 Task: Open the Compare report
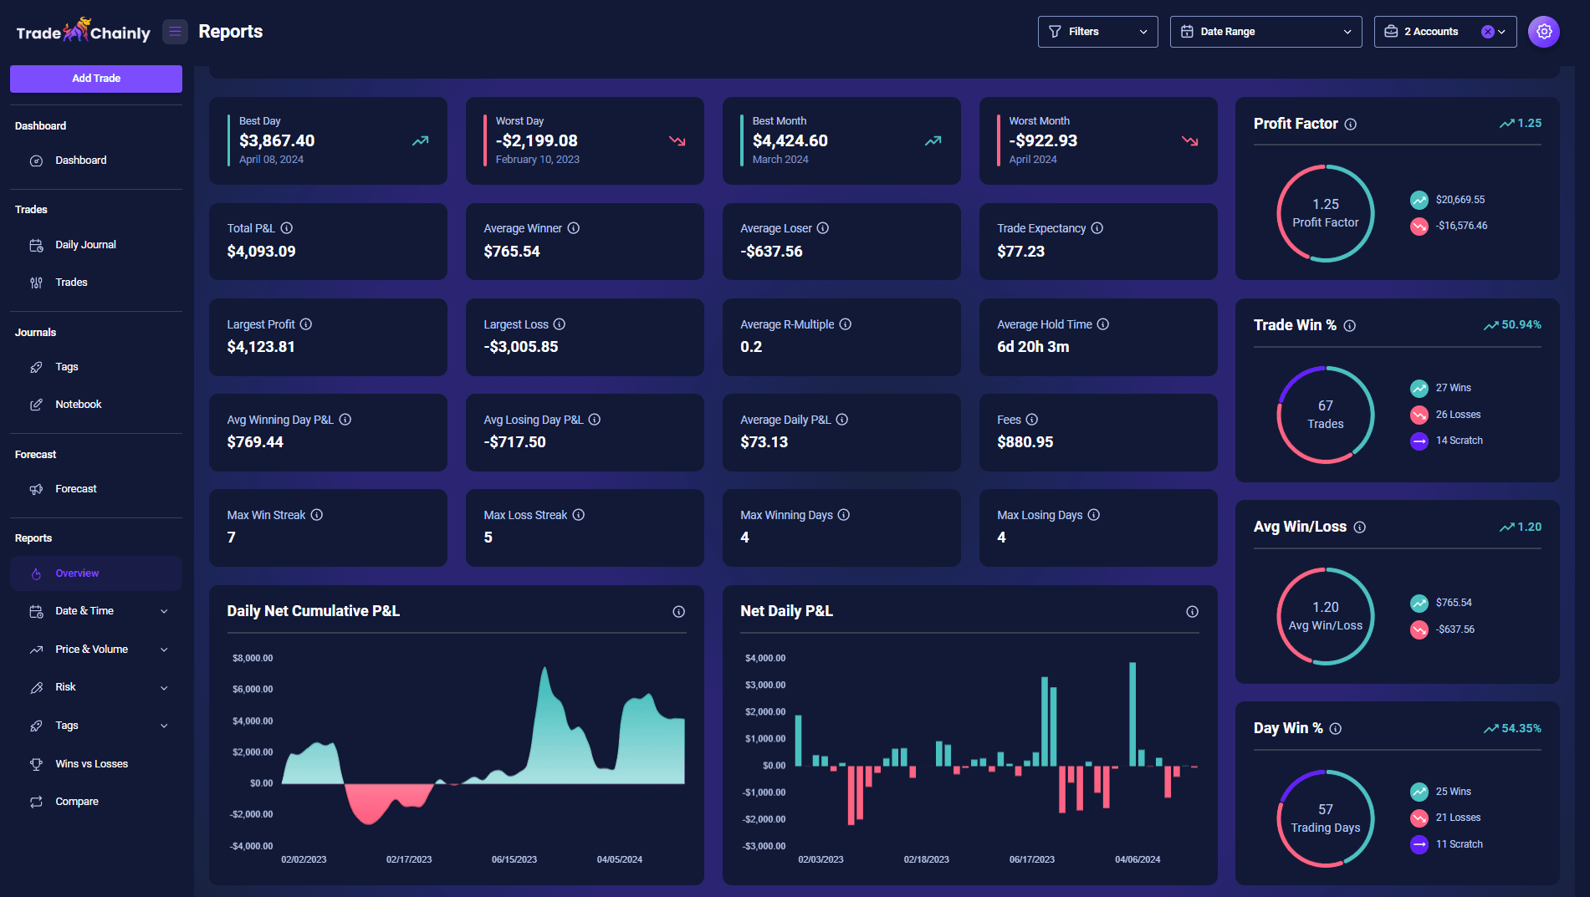pos(76,801)
